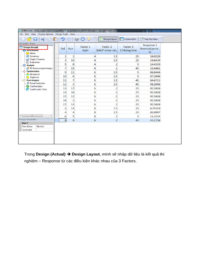The width and height of the screenshot is (201, 269).
Task: Switch to Column Info view
Action: 128,39
